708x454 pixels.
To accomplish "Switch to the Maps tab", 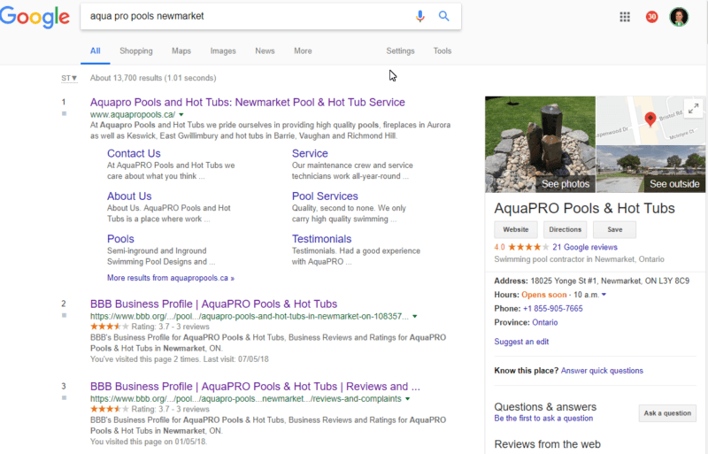I will (181, 51).
